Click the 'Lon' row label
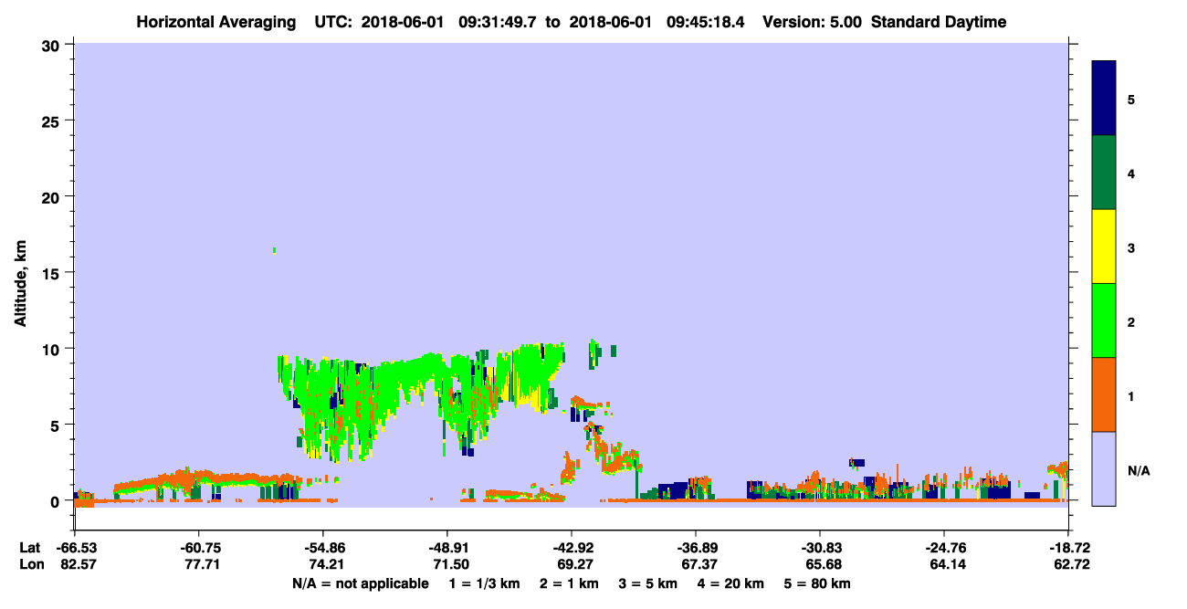The height and width of the screenshot is (609, 1187). pyautogui.click(x=30, y=565)
